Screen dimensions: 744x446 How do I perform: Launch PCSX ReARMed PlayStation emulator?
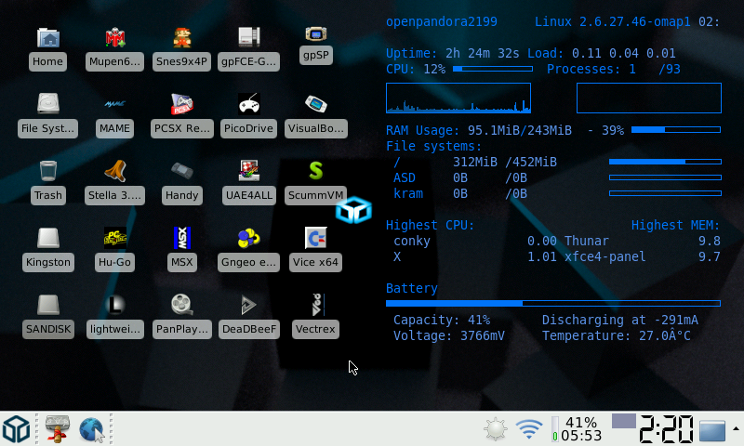[x=182, y=105]
